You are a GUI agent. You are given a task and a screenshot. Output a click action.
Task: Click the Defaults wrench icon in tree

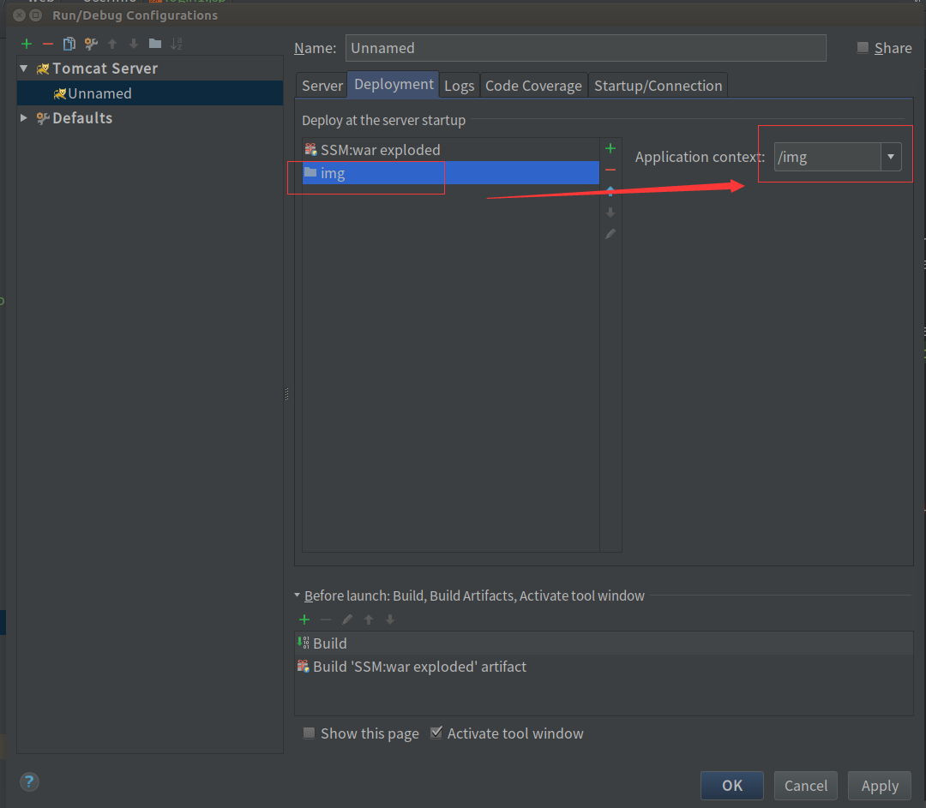tap(43, 118)
